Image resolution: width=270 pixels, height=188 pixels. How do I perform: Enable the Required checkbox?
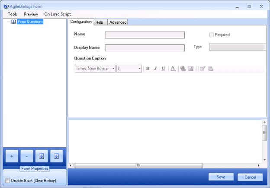pos(211,35)
